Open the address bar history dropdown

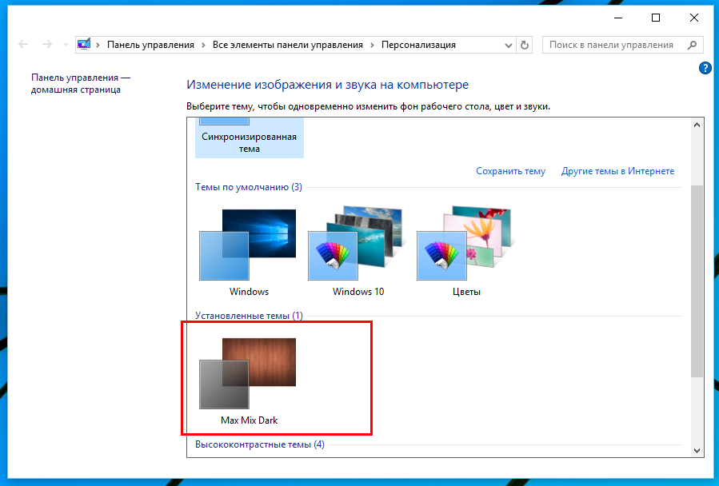(x=508, y=45)
